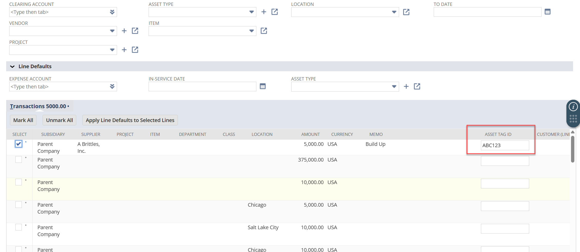This screenshot has width=580, height=252.
Task: Click the SUBSIDIARY column header
Action: (53, 134)
